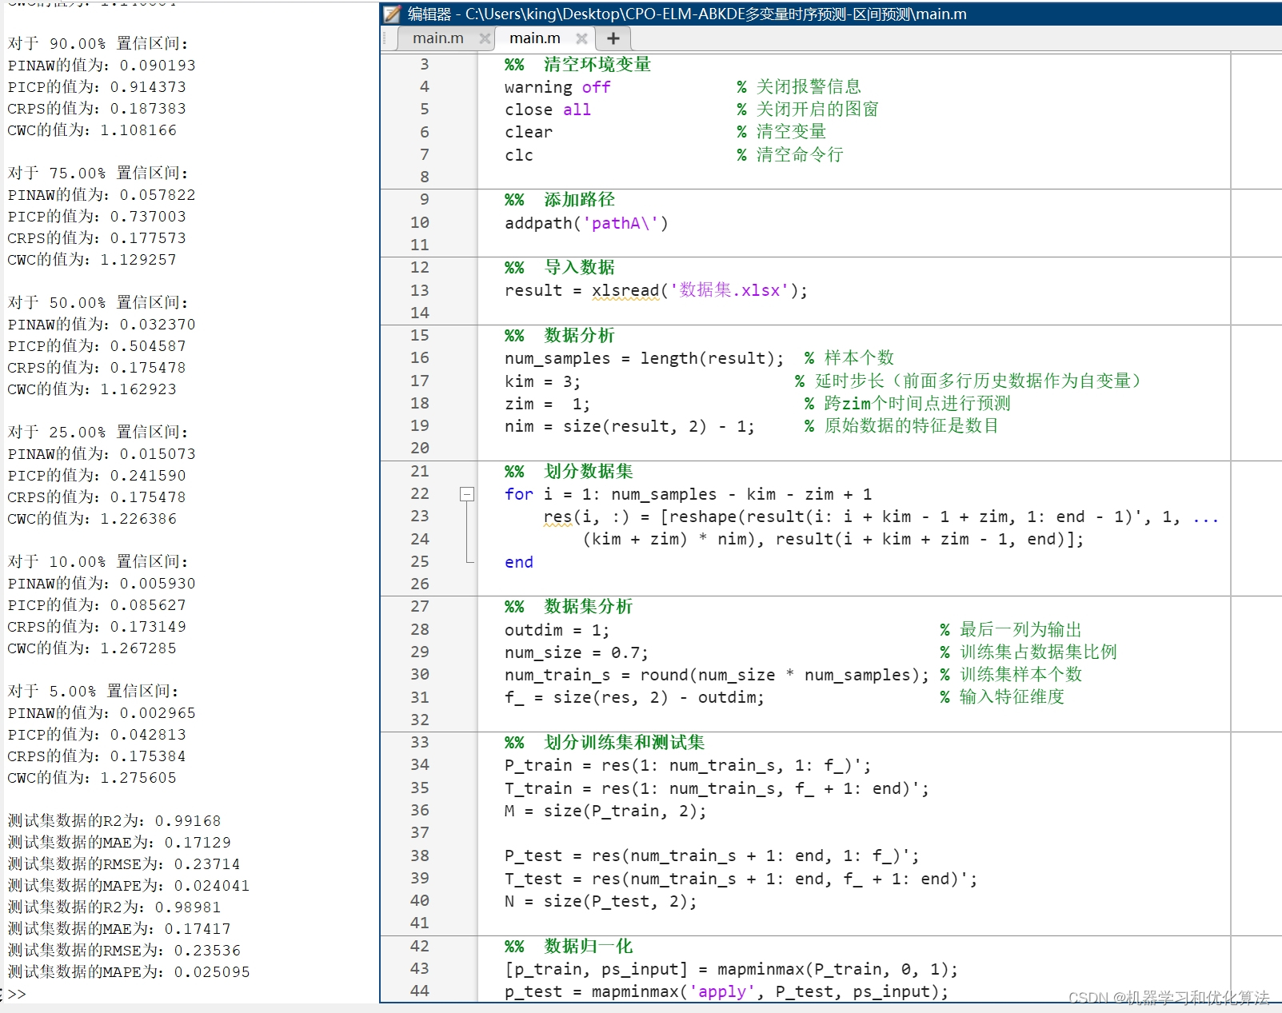Image resolution: width=1282 pixels, height=1013 pixels.
Task: Click the 'clc' command on line 7
Action: [x=519, y=155]
